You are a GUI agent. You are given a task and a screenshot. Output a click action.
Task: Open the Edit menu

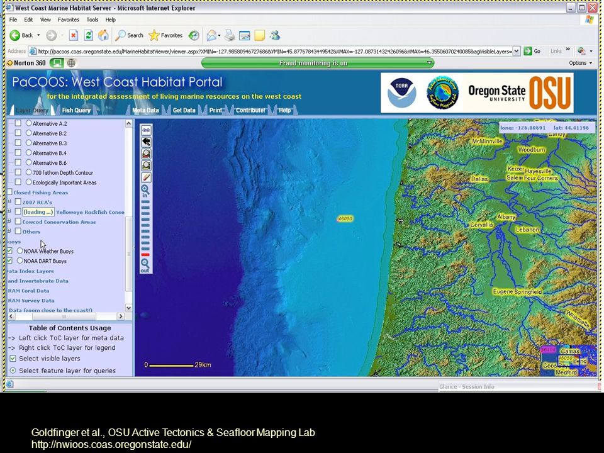28,20
